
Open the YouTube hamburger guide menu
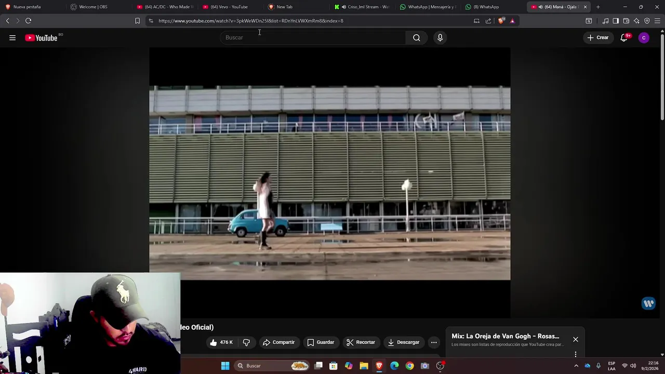(12, 37)
